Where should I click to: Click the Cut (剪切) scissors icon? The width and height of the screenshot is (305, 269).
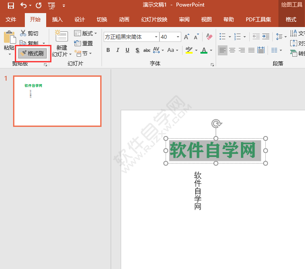click(x=24, y=34)
